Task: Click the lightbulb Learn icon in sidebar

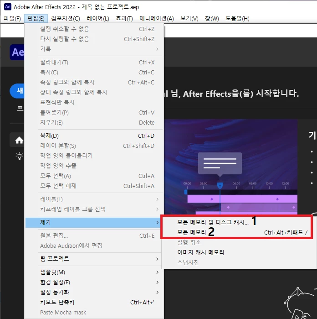Action: [x=19, y=156]
